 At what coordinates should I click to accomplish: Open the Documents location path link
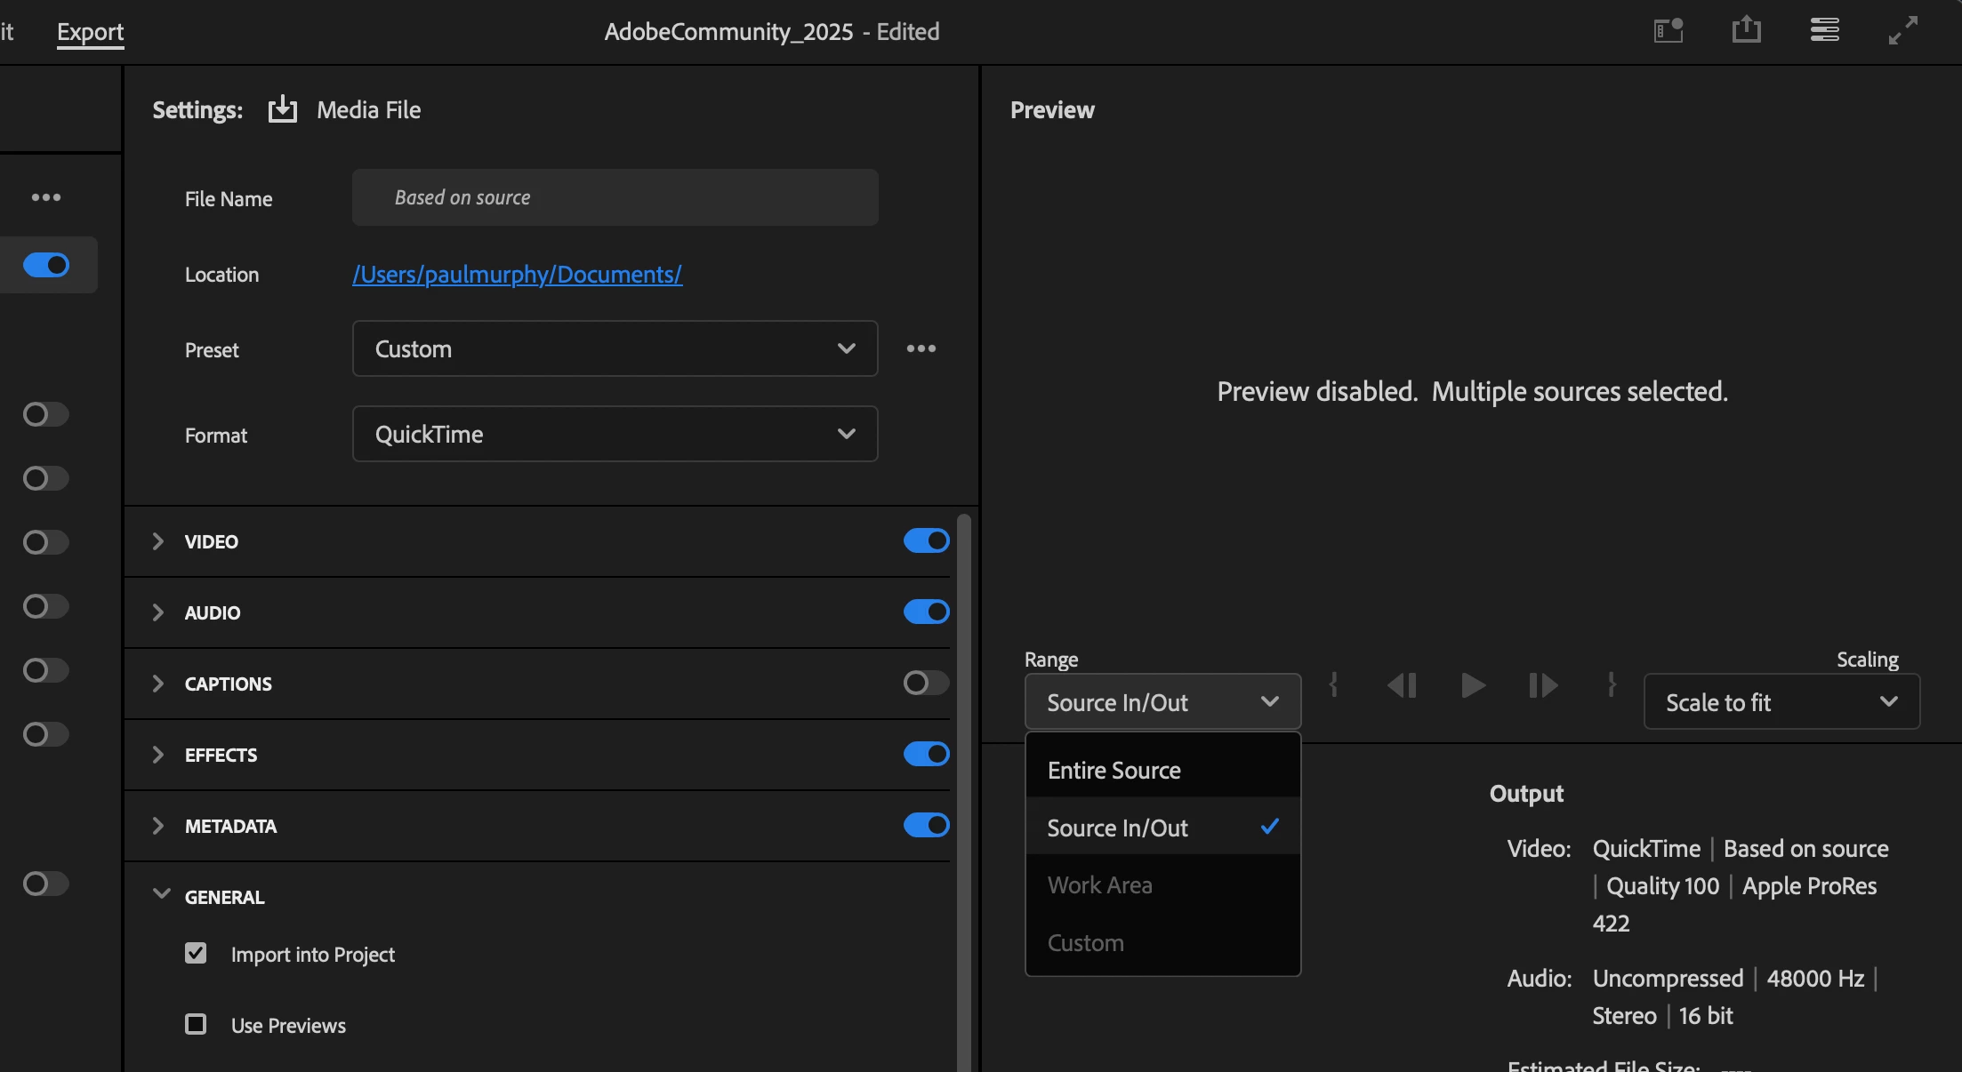pyautogui.click(x=517, y=274)
